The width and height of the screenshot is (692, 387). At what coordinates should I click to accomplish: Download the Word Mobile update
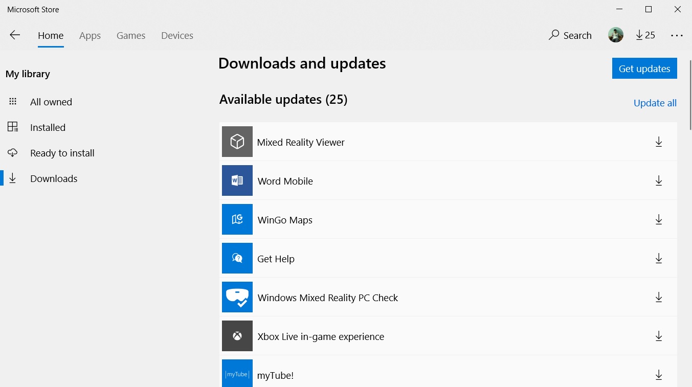(659, 180)
